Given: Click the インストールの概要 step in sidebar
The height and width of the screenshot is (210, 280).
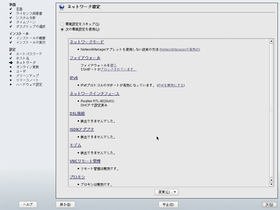Looking at the screenshot, I should [x=31, y=38].
